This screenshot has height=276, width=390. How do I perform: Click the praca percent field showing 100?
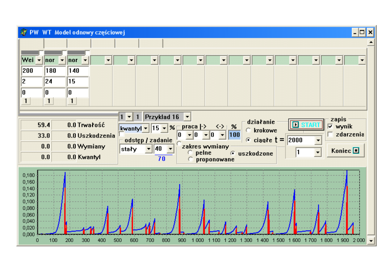tap(234, 135)
